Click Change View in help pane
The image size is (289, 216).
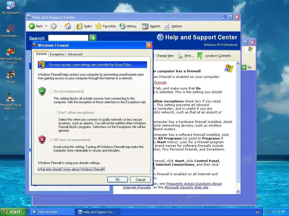click(x=165, y=56)
